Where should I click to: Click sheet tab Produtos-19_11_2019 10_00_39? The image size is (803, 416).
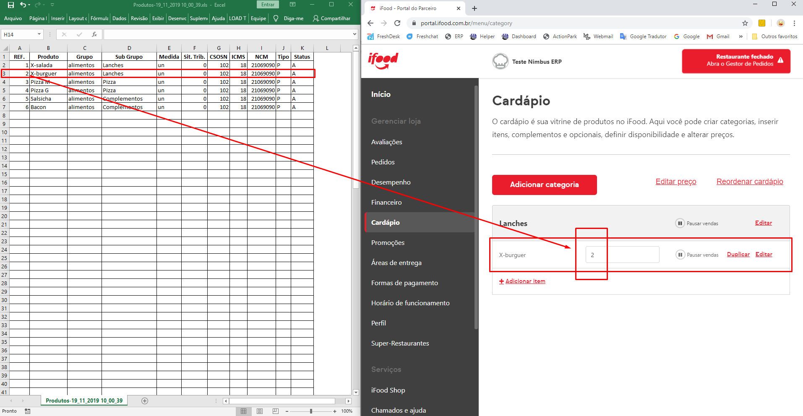[x=84, y=400]
